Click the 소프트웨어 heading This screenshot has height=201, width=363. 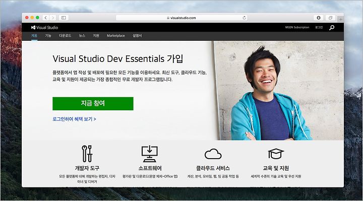pyautogui.click(x=150, y=168)
